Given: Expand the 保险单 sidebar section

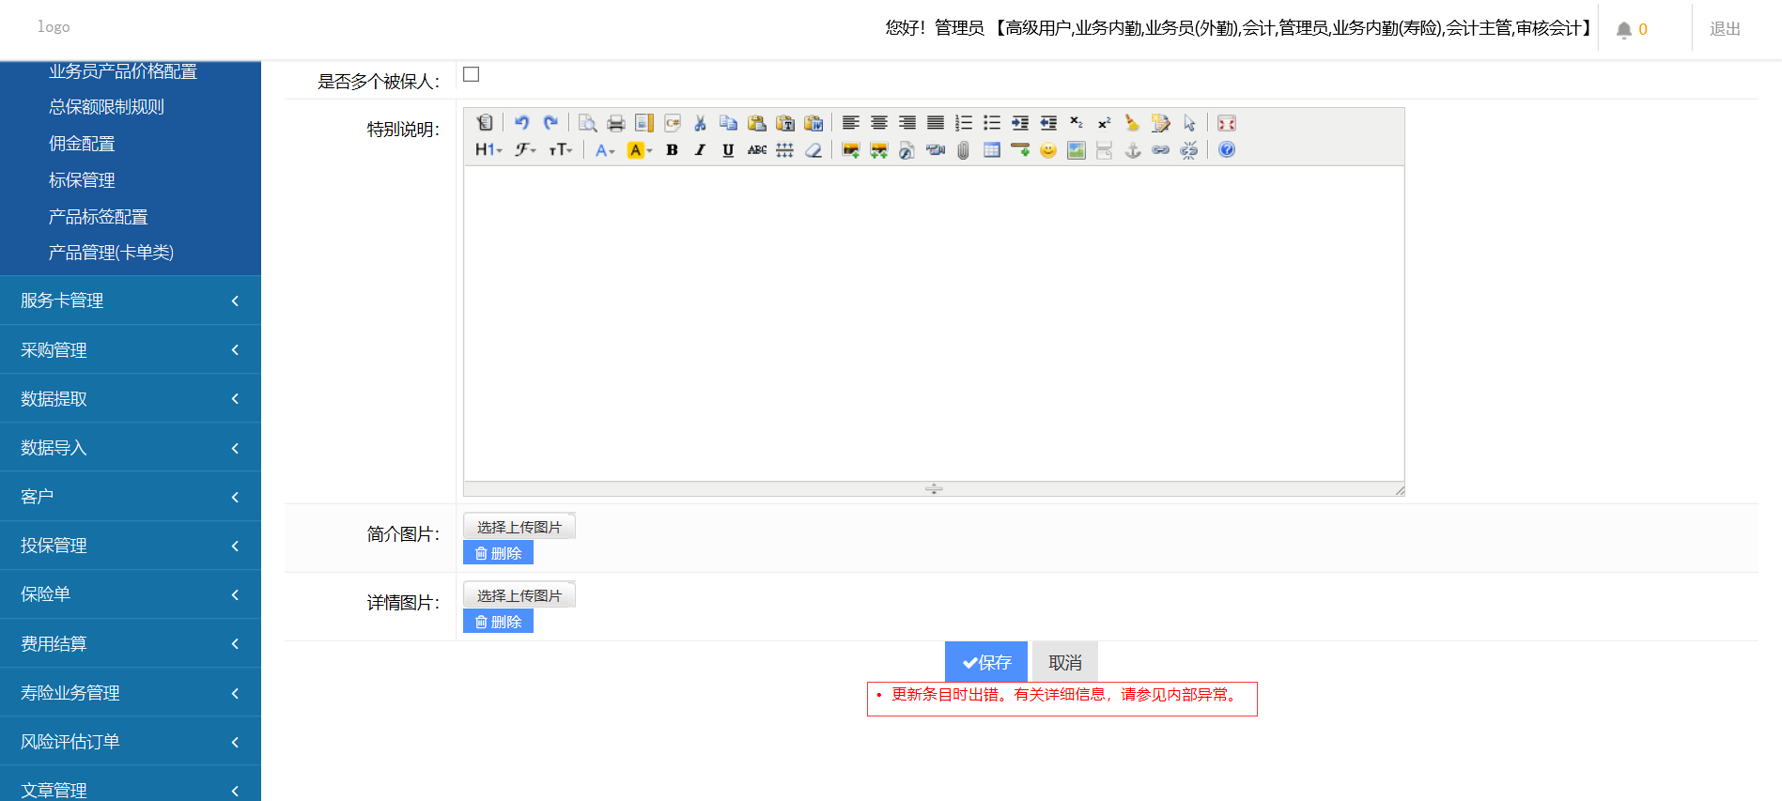Looking at the screenshot, I should coord(131,594).
